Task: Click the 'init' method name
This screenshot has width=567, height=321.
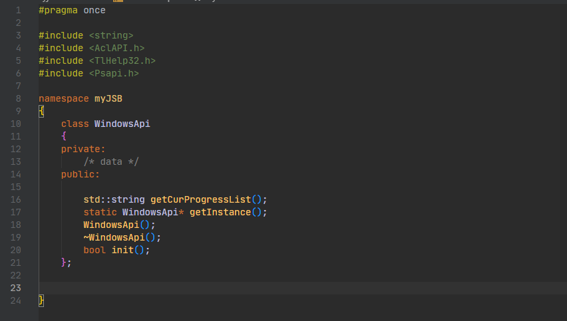Action: (x=122, y=251)
